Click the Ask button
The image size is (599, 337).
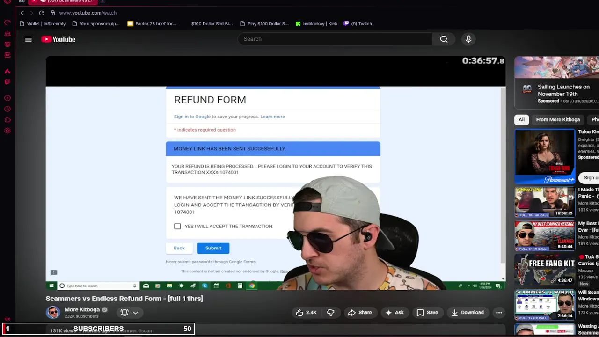(x=394, y=313)
